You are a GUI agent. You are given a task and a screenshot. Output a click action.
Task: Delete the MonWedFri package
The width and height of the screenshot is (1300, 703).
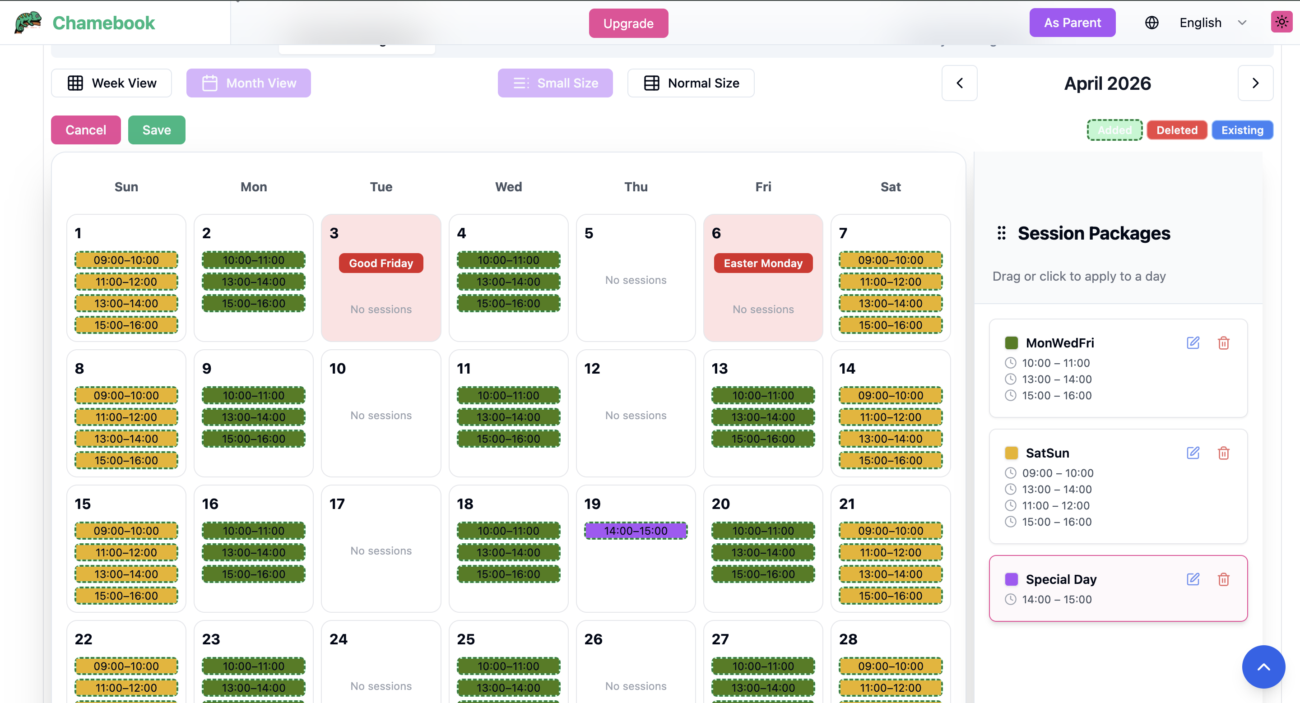[1223, 343]
